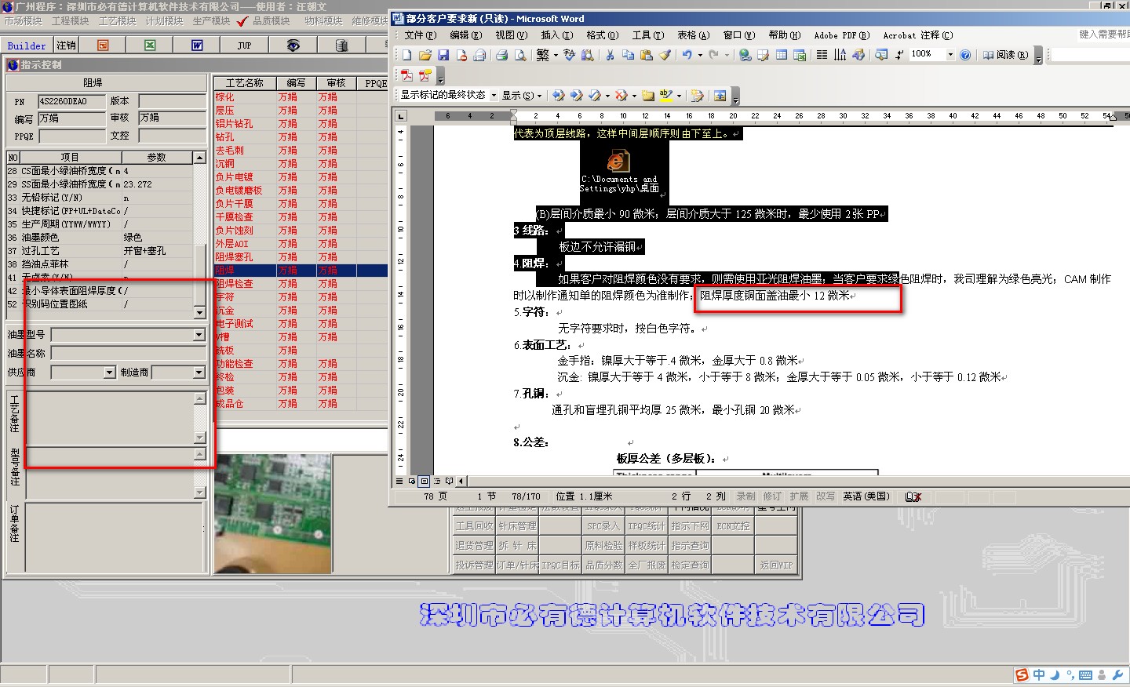Click the 投诉管理 button
The height and width of the screenshot is (687, 1130).
point(474,565)
